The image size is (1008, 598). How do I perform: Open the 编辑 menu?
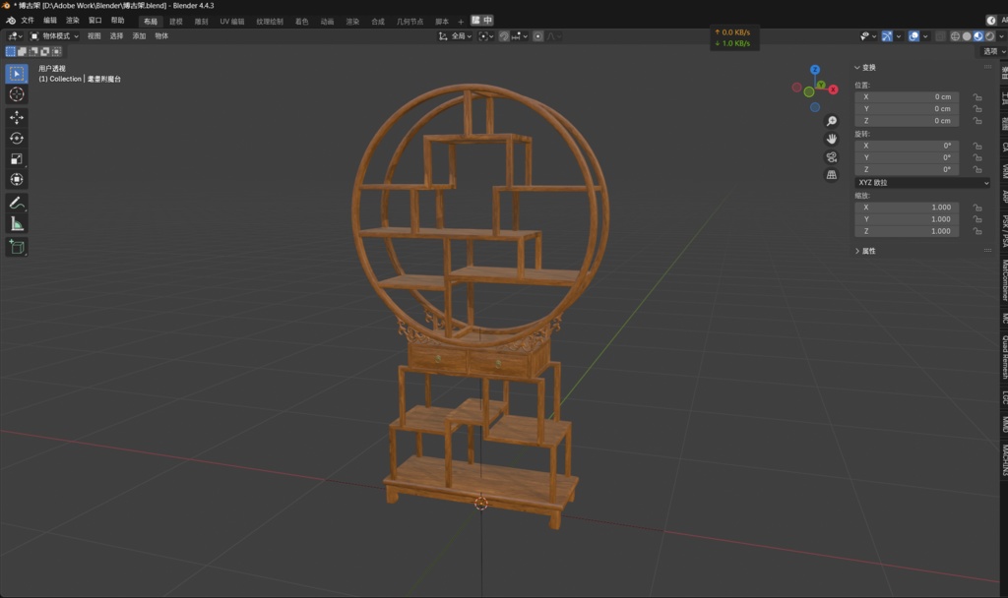50,21
